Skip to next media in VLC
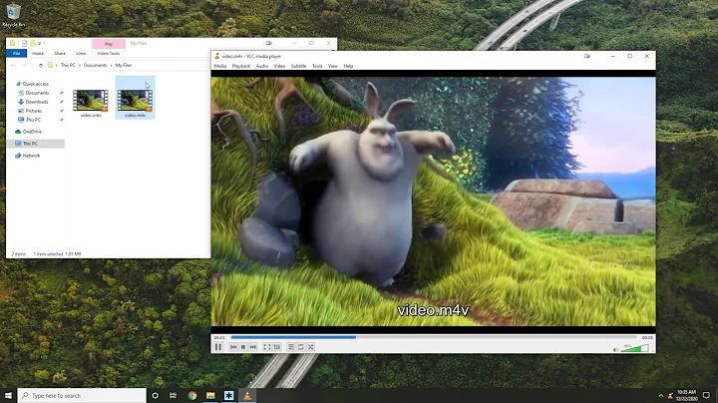 tap(252, 347)
